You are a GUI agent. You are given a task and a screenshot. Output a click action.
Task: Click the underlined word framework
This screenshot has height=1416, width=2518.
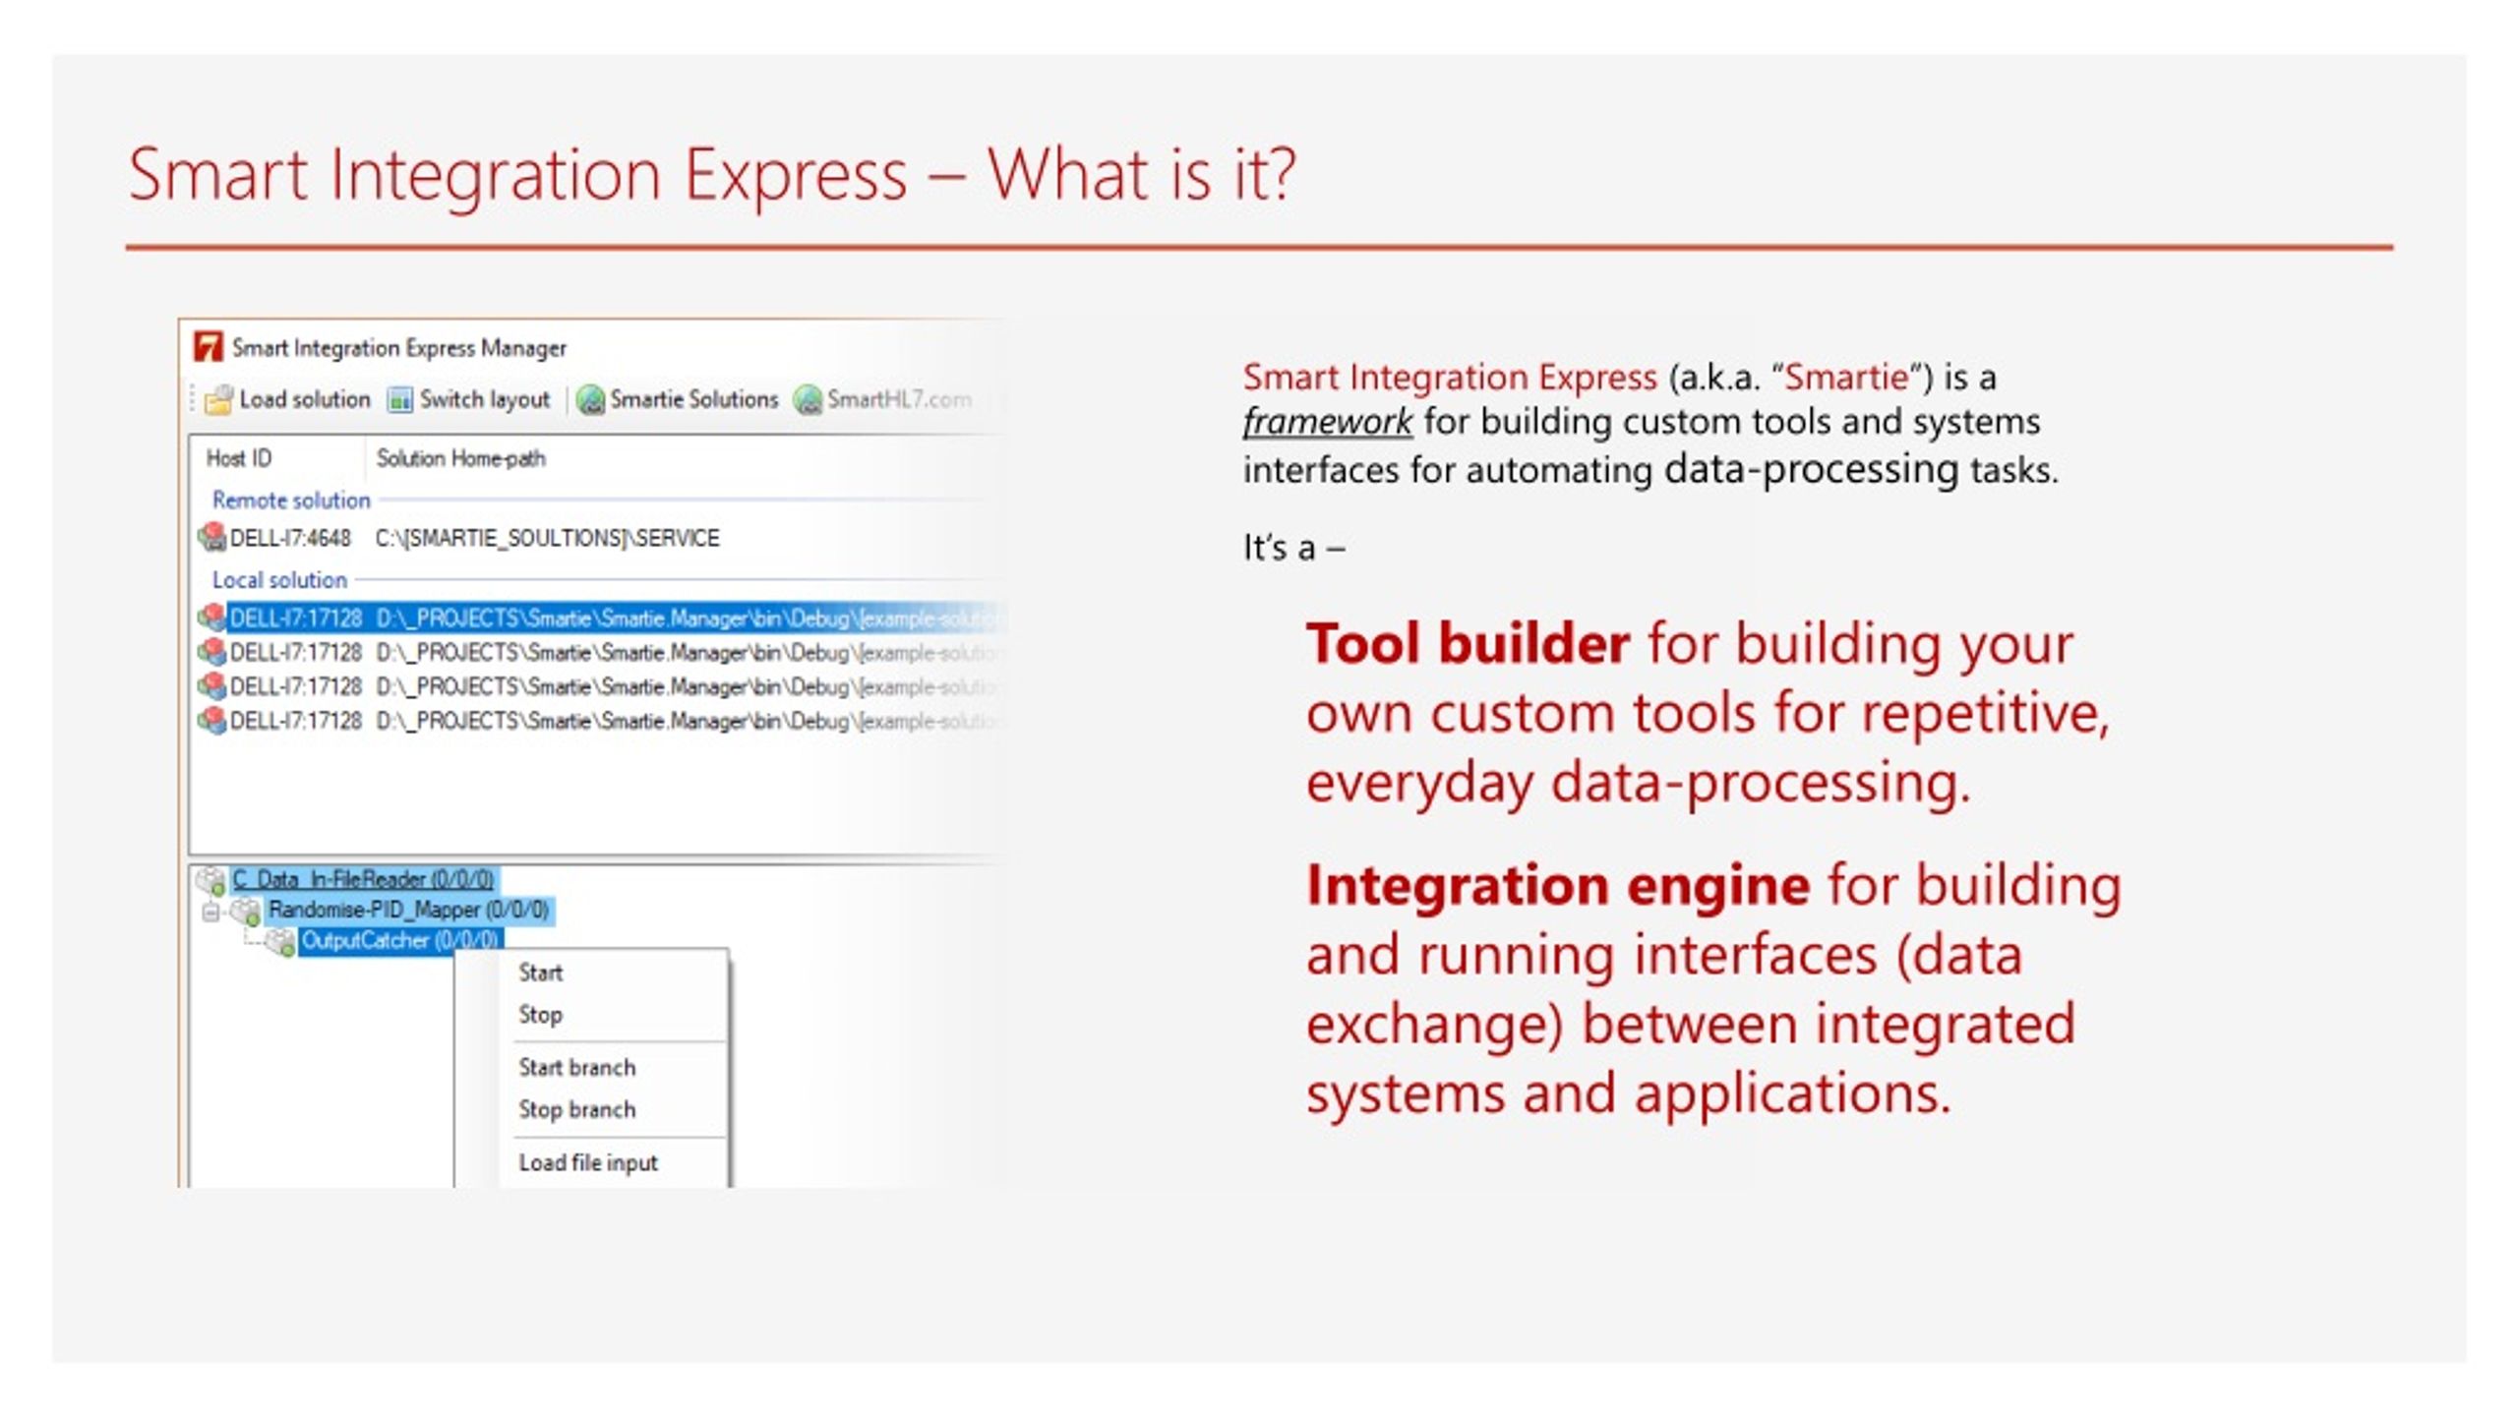pos(1328,422)
